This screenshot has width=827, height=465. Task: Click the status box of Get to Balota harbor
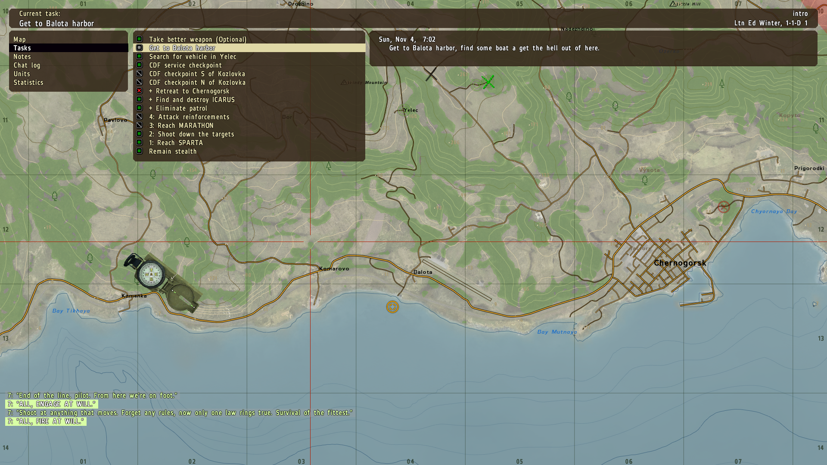click(x=139, y=48)
